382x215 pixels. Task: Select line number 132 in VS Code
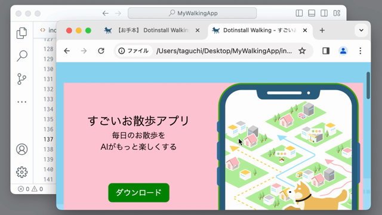click(x=48, y=89)
